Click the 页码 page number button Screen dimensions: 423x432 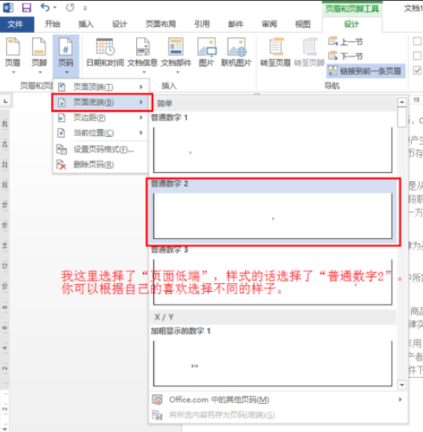66,56
